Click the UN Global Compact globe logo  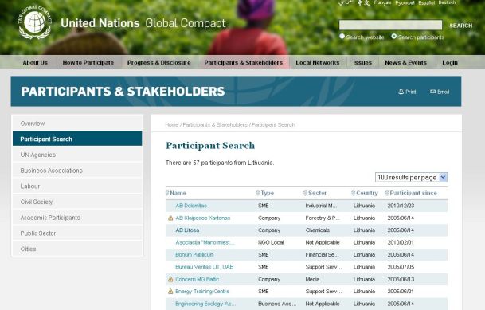[x=35, y=22]
